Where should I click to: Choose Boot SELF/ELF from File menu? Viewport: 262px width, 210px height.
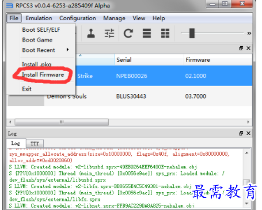tap(41, 30)
